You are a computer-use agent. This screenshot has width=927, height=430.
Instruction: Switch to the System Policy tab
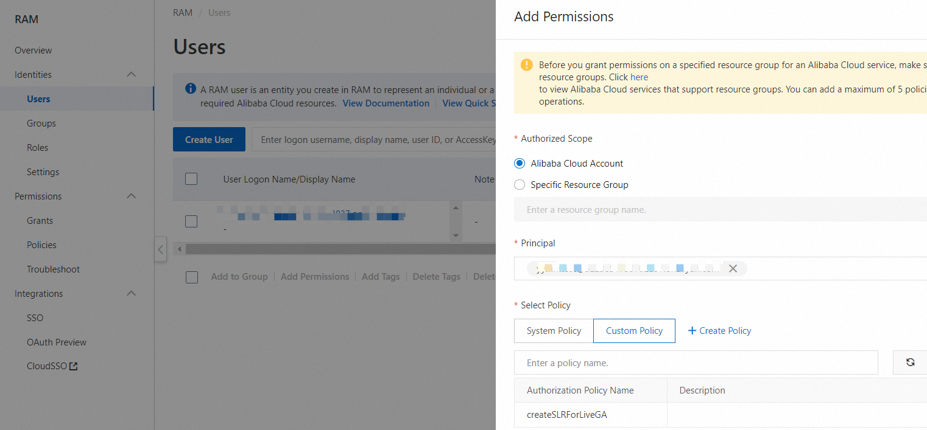(554, 331)
